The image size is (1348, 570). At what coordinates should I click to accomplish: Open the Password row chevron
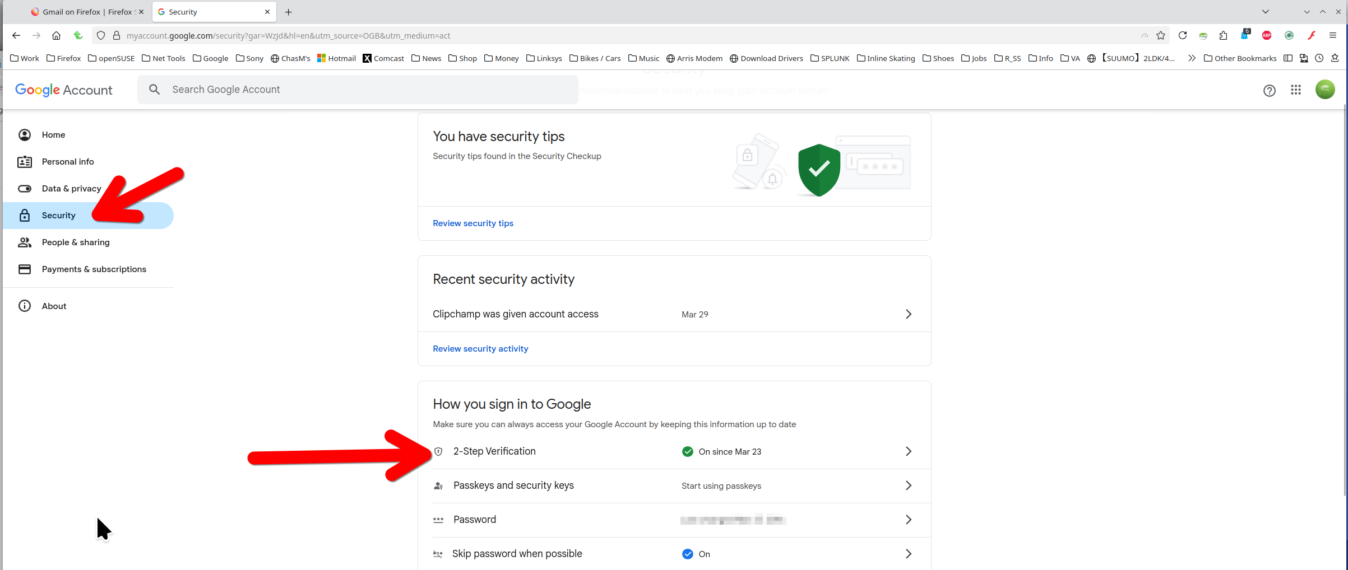tap(909, 520)
